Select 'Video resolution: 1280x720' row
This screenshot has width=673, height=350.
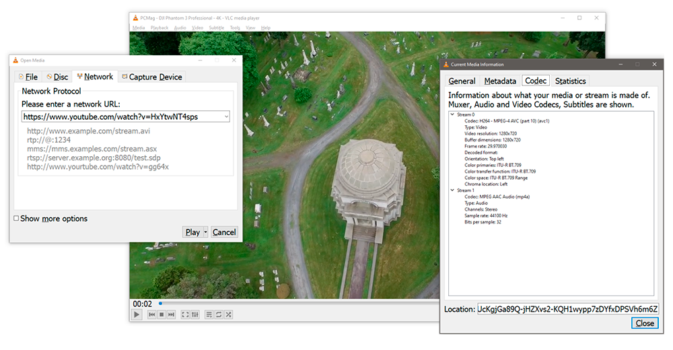[491, 133]
